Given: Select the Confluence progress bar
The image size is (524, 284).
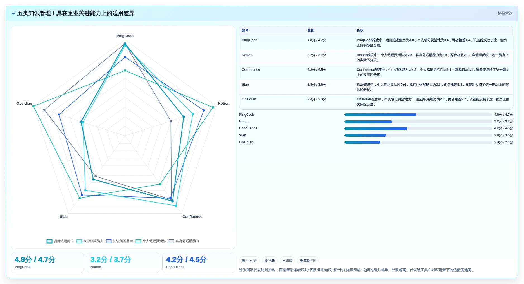Looking at the screenshot, I should click(418, 129).
